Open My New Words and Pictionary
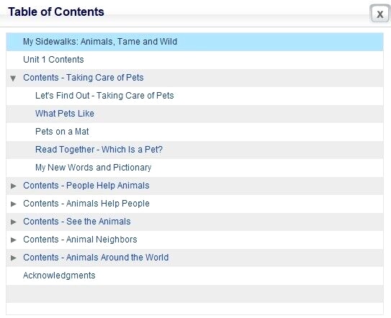 pyautogui.click(x=94, y=168)
